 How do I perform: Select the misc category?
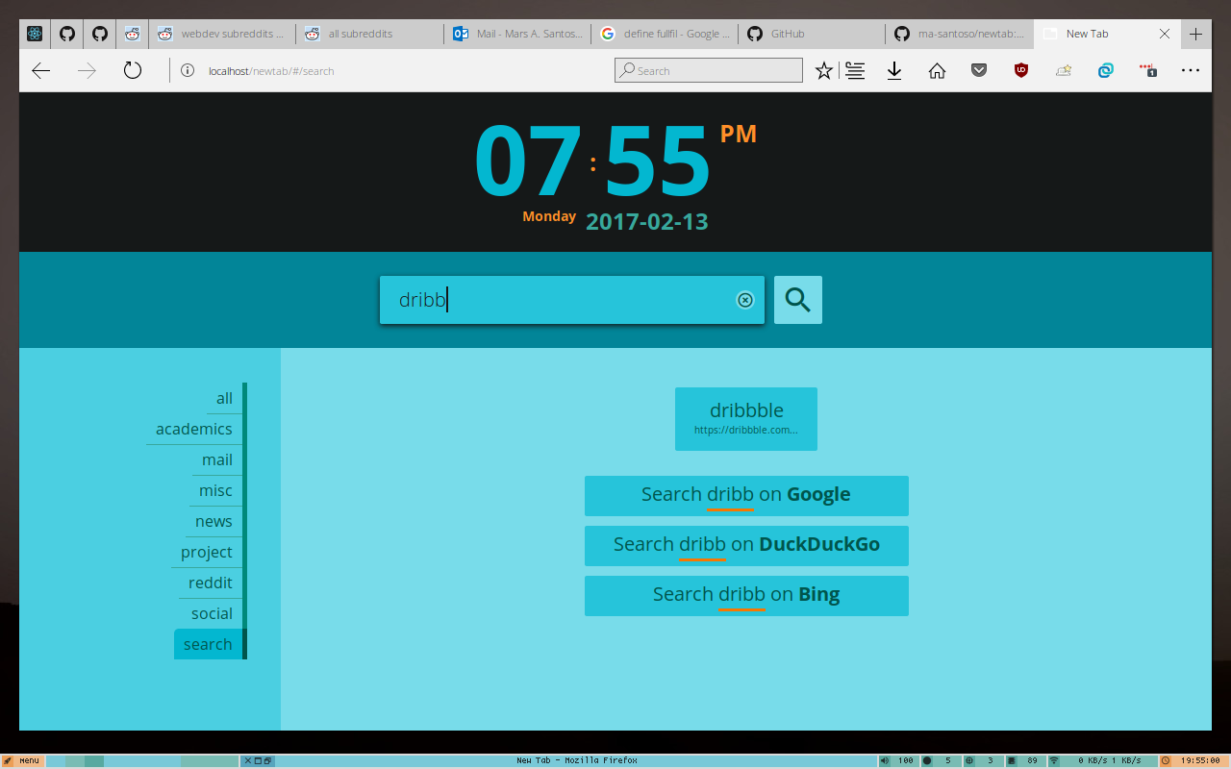[215, 490]
